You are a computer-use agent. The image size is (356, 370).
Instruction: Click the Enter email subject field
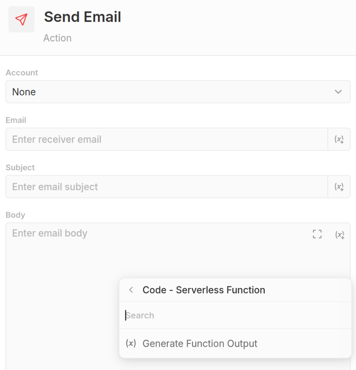[166, 187]
